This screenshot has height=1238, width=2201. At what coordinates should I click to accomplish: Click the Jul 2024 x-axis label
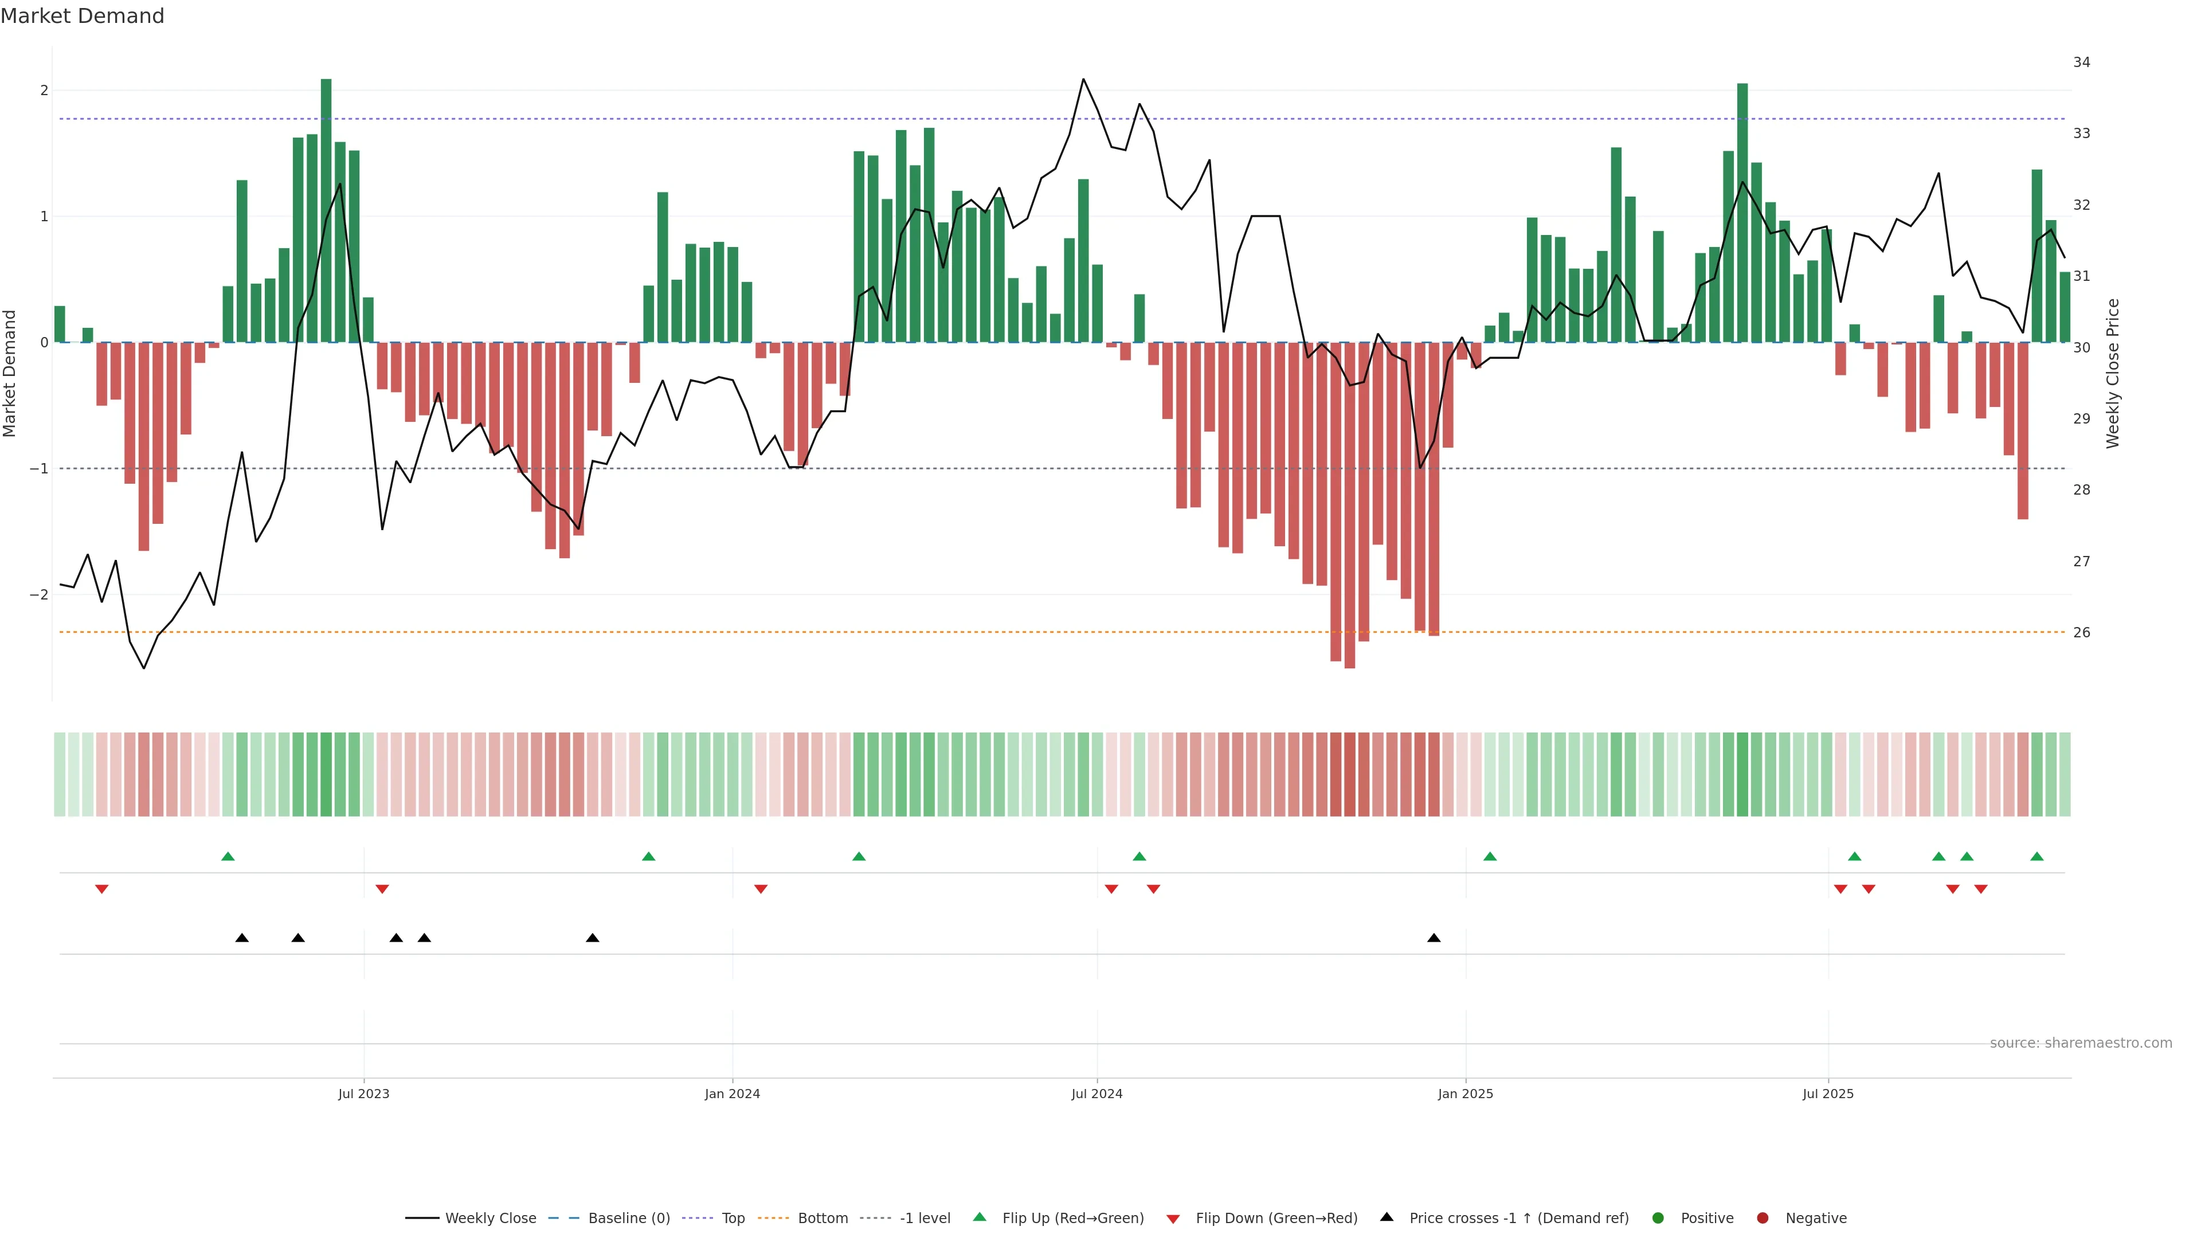[x=1097, y=1094]
